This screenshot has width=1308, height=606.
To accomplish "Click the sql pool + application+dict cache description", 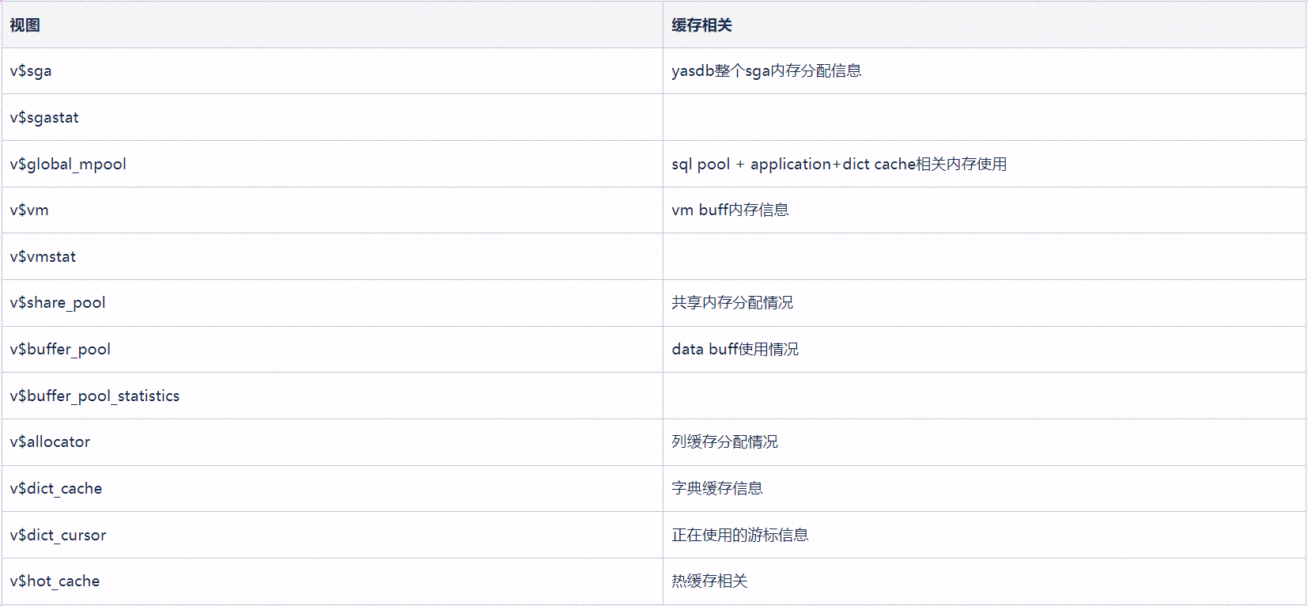I will point(839,165).
